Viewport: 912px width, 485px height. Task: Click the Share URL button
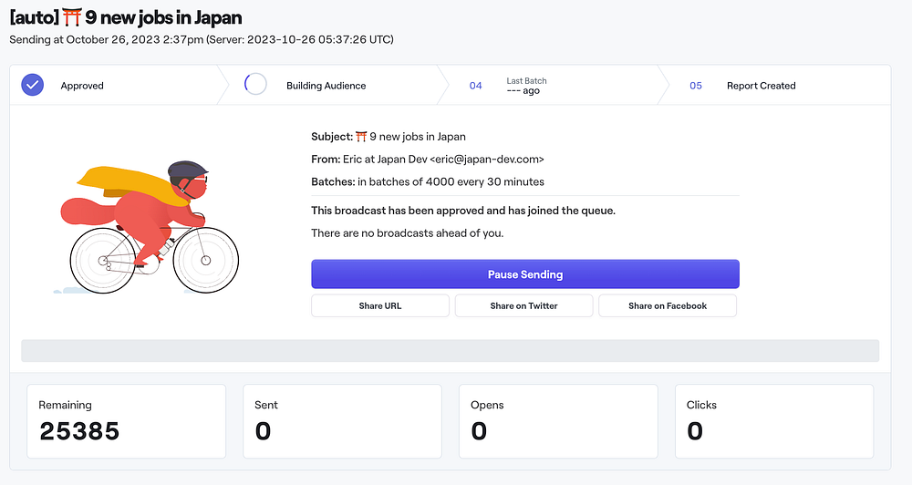tap(380, 305)
